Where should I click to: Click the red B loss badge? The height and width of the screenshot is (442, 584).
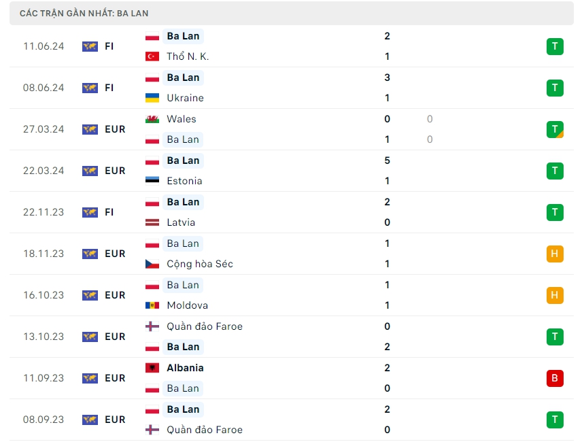tap(555, 378)
